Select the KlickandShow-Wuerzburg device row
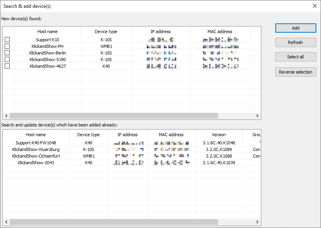Screen dimensions: 321x228 coord(36,149)
